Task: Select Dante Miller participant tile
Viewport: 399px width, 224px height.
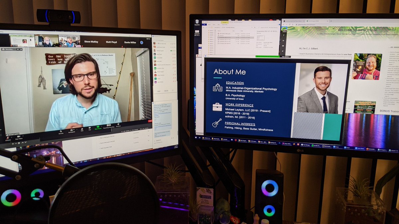Action: (x=130, y=42)
